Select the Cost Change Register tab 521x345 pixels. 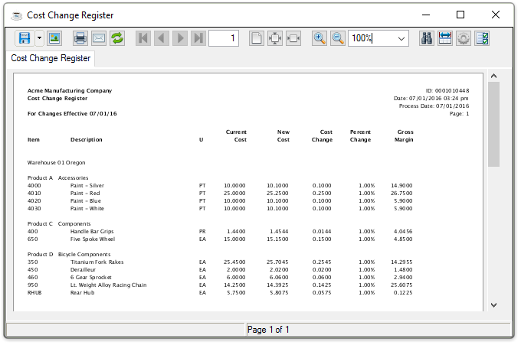[x=51, y=58]
